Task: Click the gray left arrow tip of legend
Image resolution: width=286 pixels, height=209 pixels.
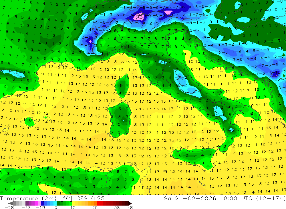Action: pyautogui.click(x=11, y=203)
